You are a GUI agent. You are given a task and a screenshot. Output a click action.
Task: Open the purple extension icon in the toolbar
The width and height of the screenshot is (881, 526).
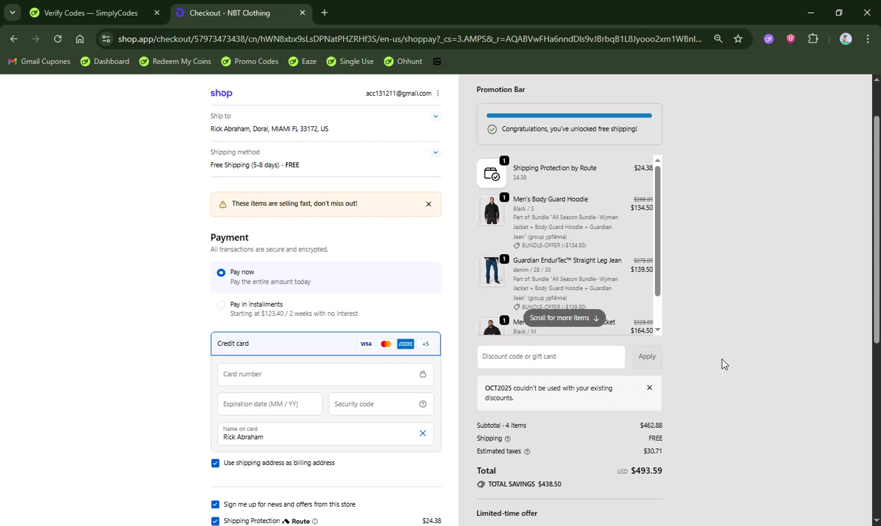coord(769,39)
